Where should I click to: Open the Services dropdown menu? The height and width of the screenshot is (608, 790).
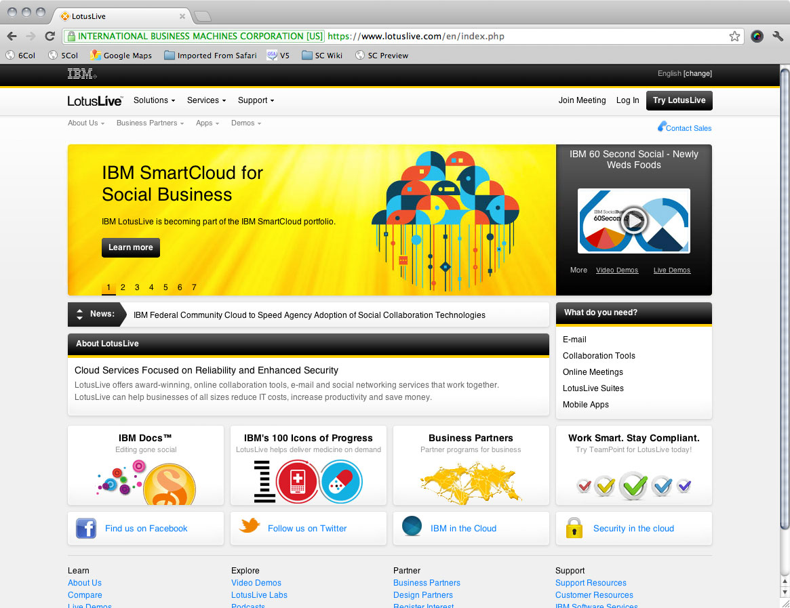click(206, 100)
